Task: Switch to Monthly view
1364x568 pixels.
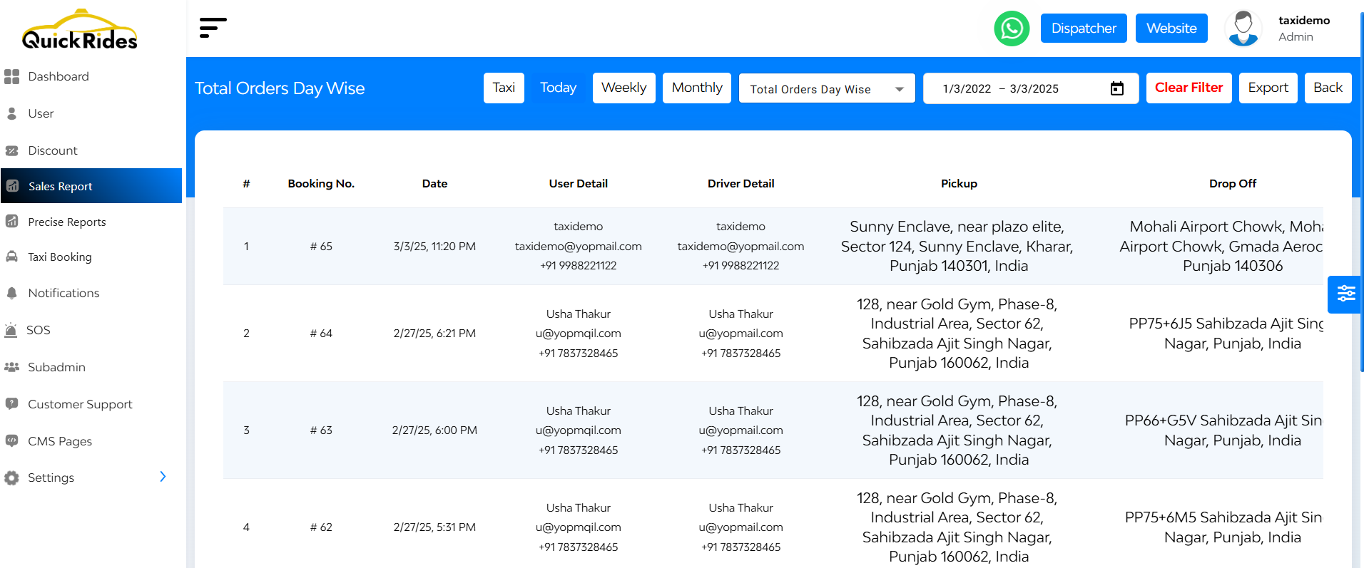Action: point(697,88)
